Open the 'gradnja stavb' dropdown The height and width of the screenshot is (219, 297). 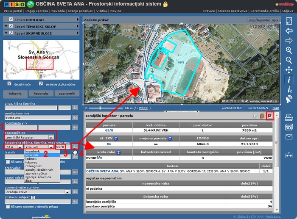coord(67,191)
